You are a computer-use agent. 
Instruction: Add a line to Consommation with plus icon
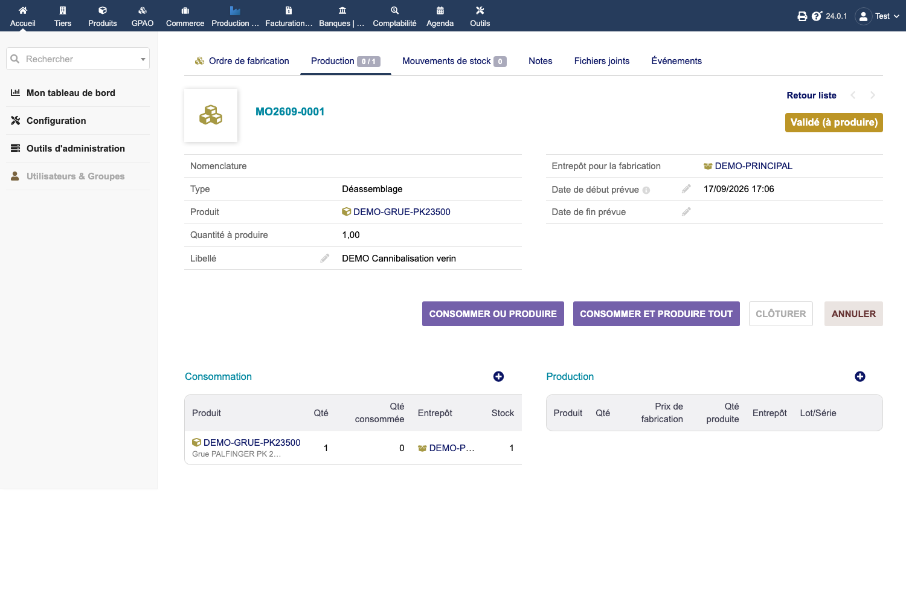(498, 376)
